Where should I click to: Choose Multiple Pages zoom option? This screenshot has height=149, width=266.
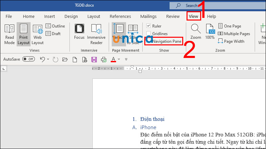tap(234, 34)
